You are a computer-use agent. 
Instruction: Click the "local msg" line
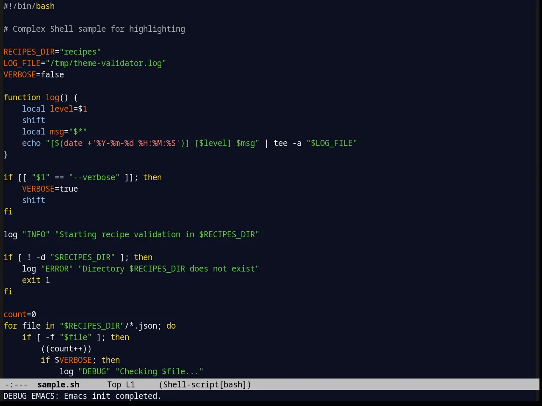[x=55, y=132]
